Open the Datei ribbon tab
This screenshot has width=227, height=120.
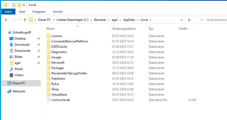[8, 12]
